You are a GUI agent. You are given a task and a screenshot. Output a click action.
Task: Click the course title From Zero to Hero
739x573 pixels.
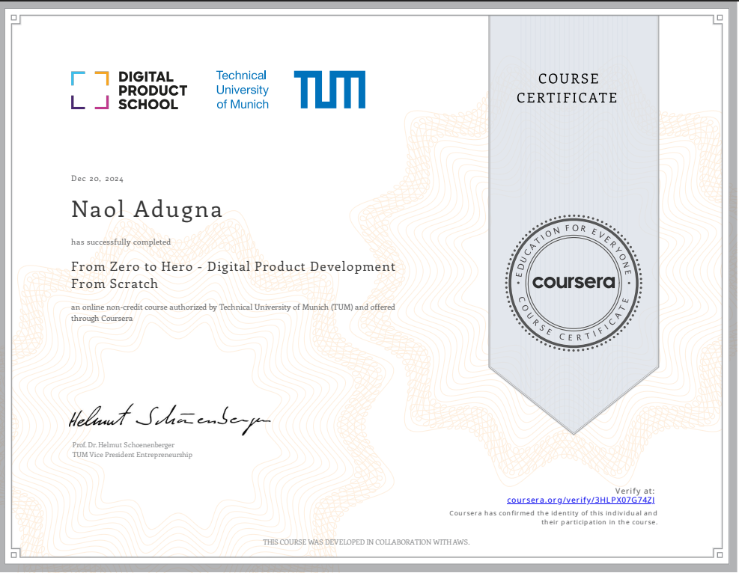click(x=233, y=266)
